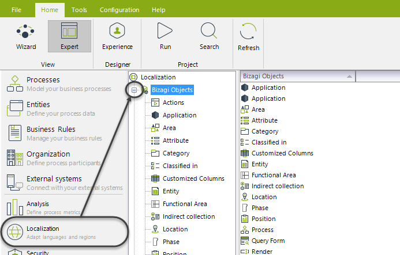The width and height of the screenshot is (400, 255).
Task: Click the Application tree node icon
Action: coord(155,115)
